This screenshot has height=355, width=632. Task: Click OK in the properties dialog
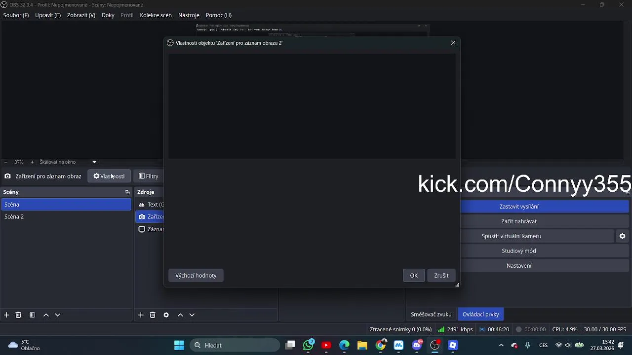click(x=414, y=276)
